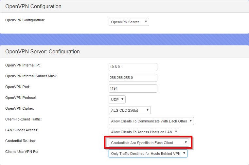Select the 'OpenVPN Configuration:' field label
This screenshot has height=165, width=249.
(x=25, y=20)
